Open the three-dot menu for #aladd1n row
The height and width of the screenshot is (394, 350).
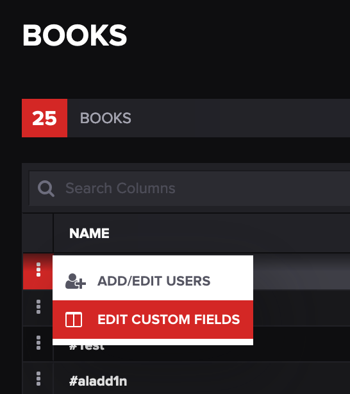coord(38,379)
